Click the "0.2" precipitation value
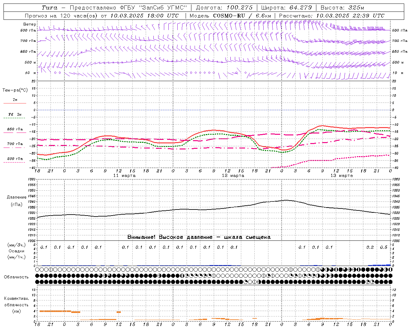This screenshot has width=409, height=327. point(370,247)
